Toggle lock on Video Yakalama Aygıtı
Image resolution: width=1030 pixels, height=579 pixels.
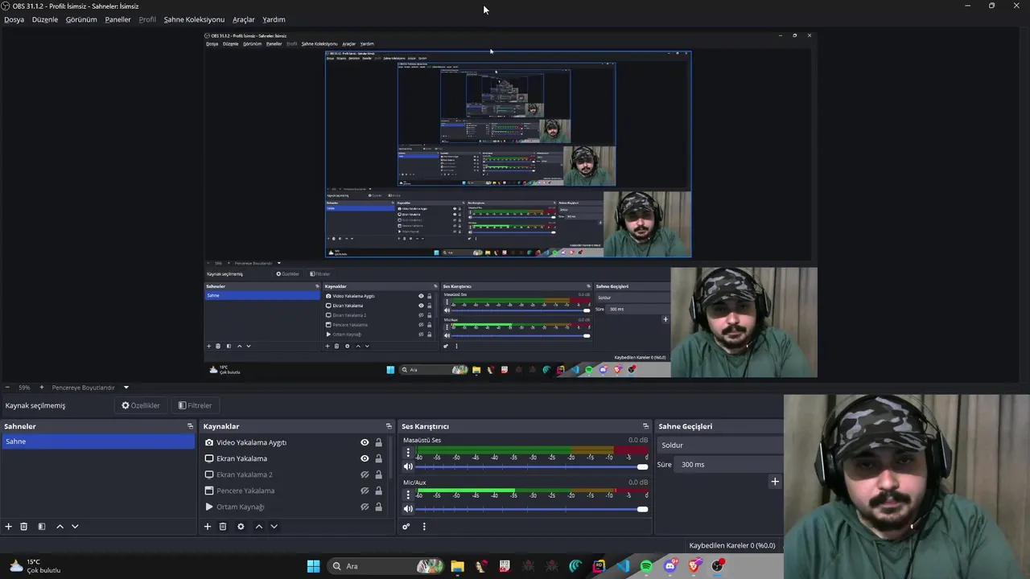point(378,442)
